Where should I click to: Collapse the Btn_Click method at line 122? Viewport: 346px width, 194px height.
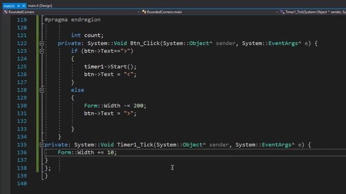click(42, 43)
